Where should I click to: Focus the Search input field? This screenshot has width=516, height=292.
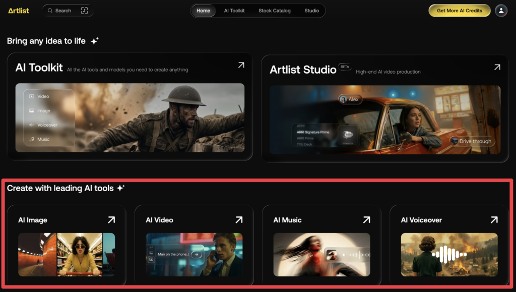click(68, 11)
